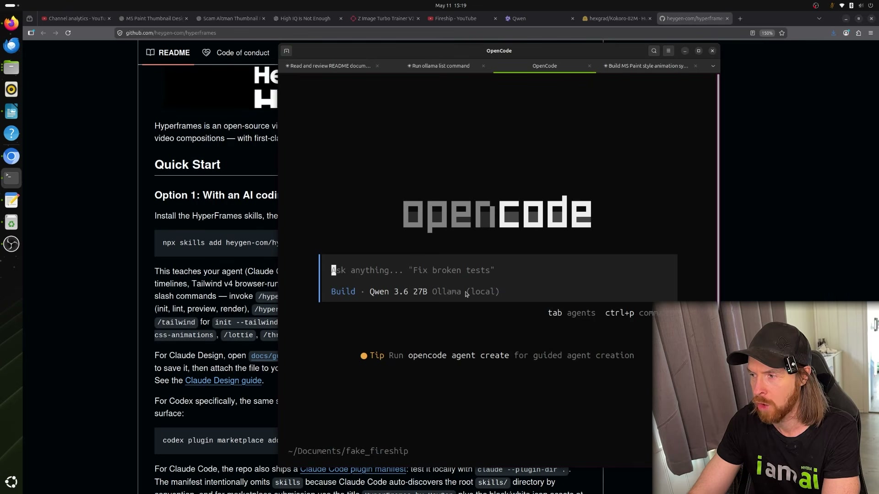Open the Trash dock icon
Screen dimensions: 879x494
click(x=11, y=223)
